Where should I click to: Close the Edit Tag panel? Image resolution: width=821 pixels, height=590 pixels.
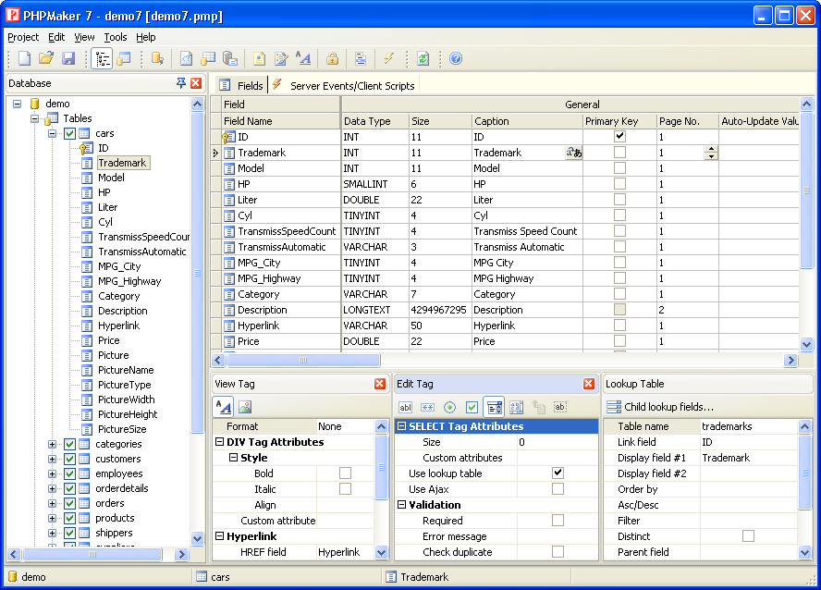point(589,384)
